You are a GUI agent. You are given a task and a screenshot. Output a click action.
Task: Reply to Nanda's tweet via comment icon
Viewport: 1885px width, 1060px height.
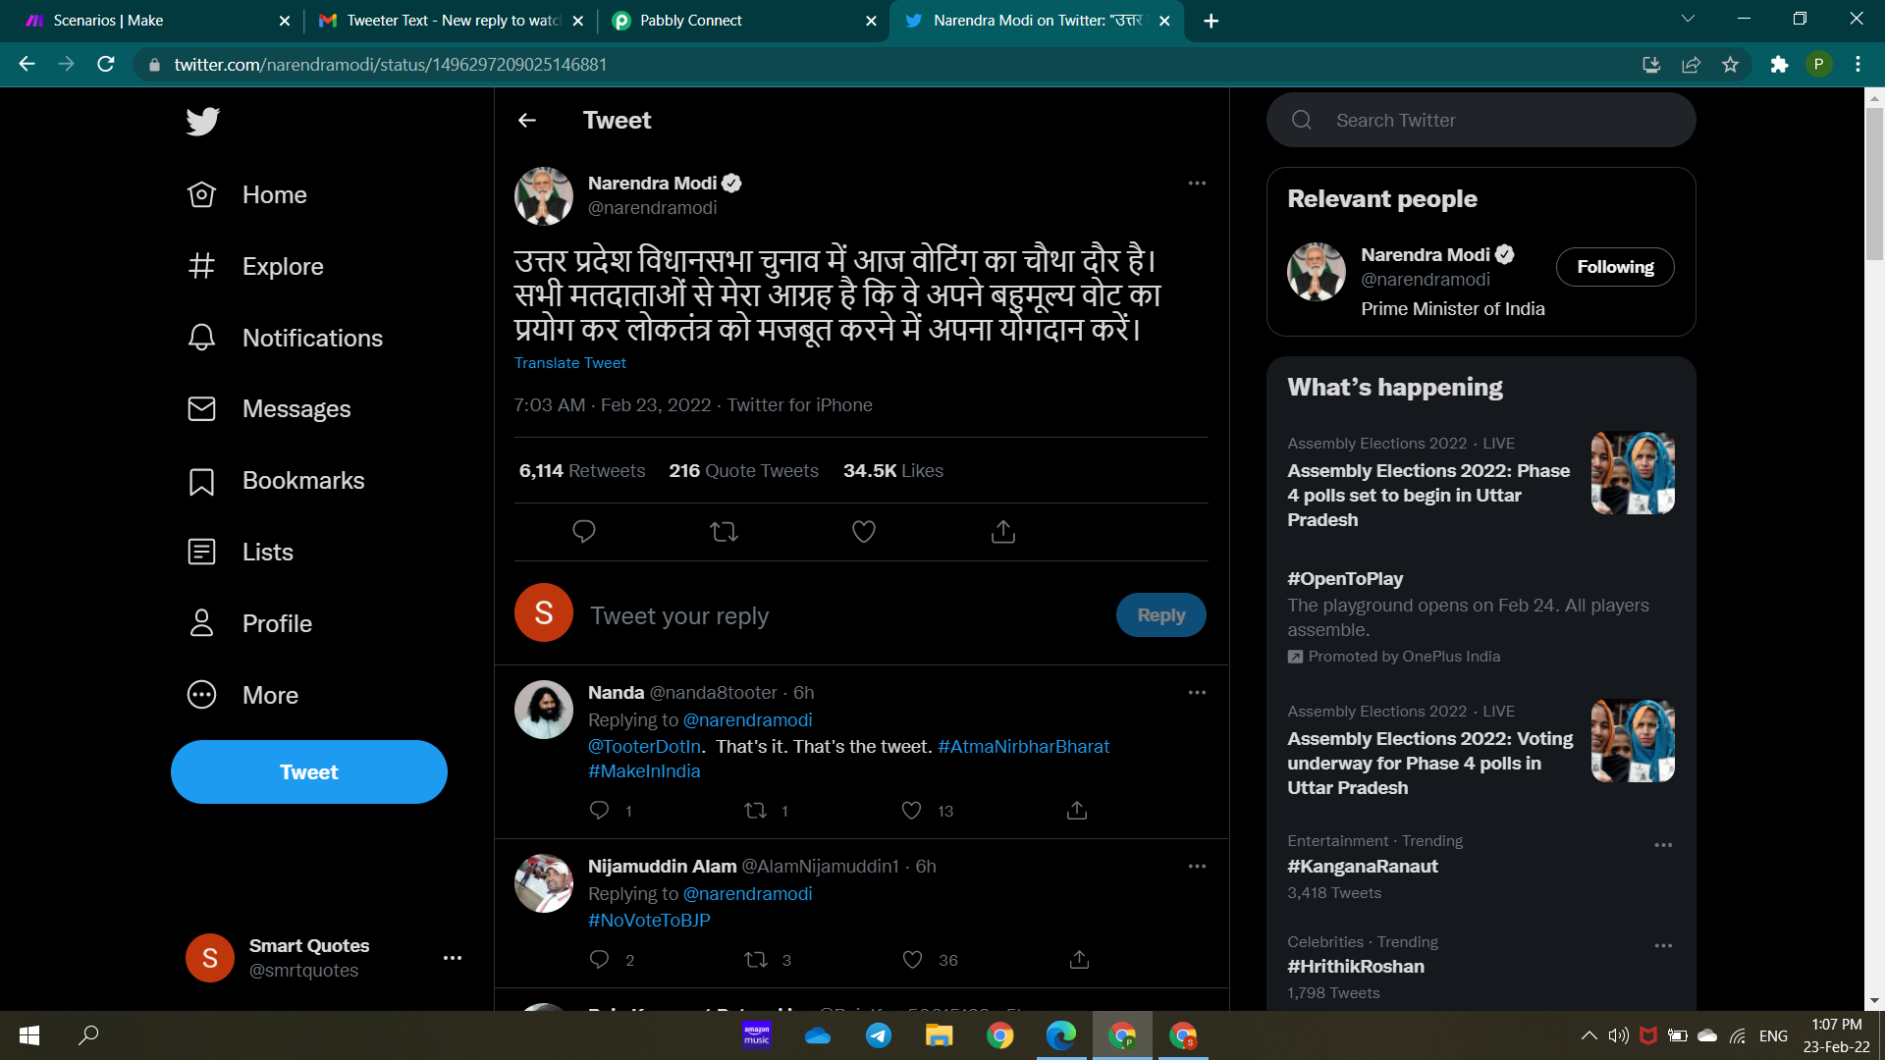pos(599,811)
